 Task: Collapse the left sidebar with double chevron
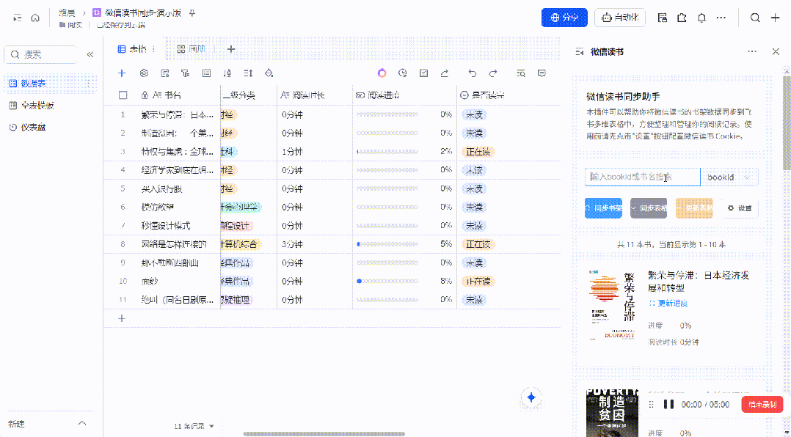coord(90,54)
